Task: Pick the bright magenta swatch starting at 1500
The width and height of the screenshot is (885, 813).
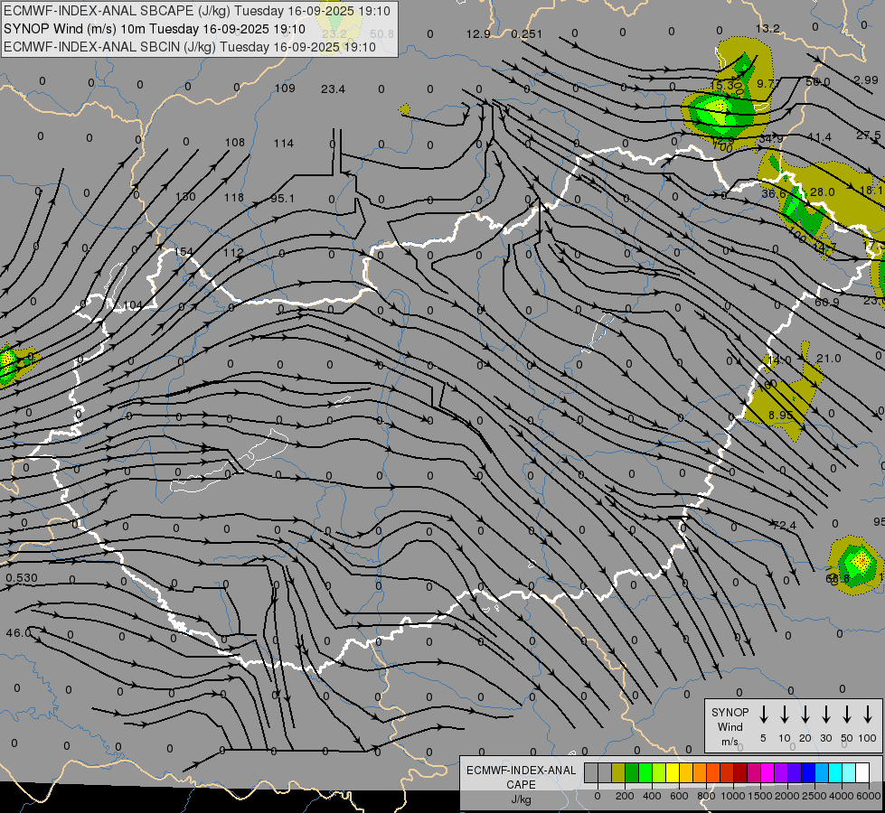Action: [767, 772]
